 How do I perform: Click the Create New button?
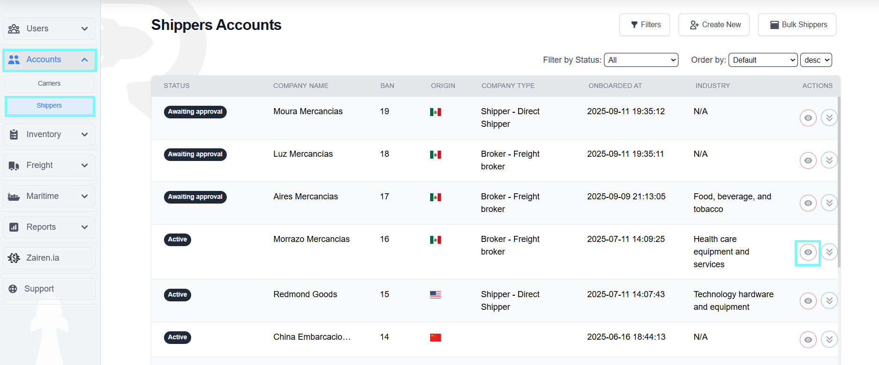[x=714, y=25]
